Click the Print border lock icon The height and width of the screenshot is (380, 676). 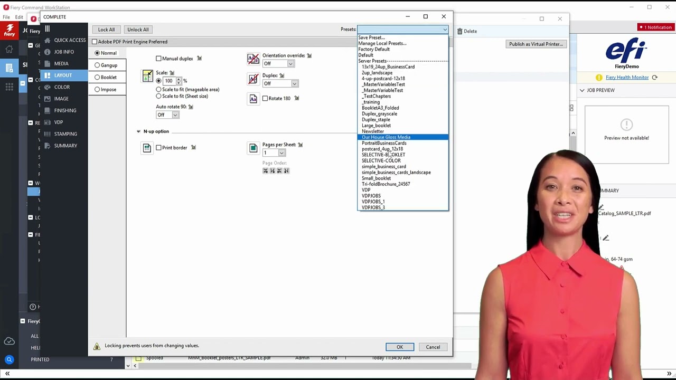point(193,148)
